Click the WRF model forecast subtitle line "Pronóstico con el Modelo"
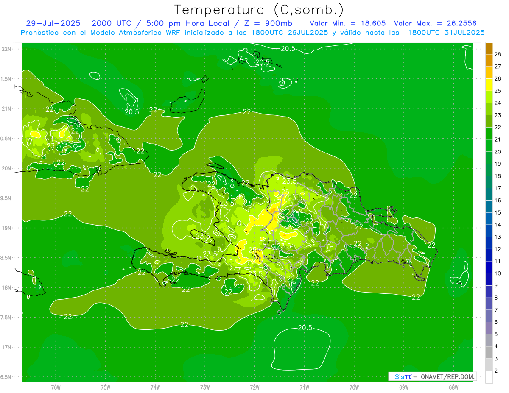This screenshot has width=509, height=393. click(253, 33)
